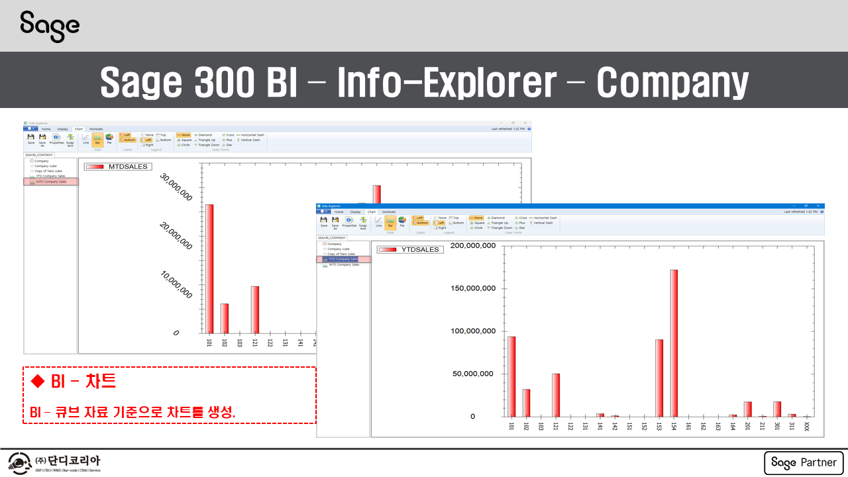Select MTD Company Sales in MTDSALES window tree
The image size is (848, 477).
tap(51, 182)
